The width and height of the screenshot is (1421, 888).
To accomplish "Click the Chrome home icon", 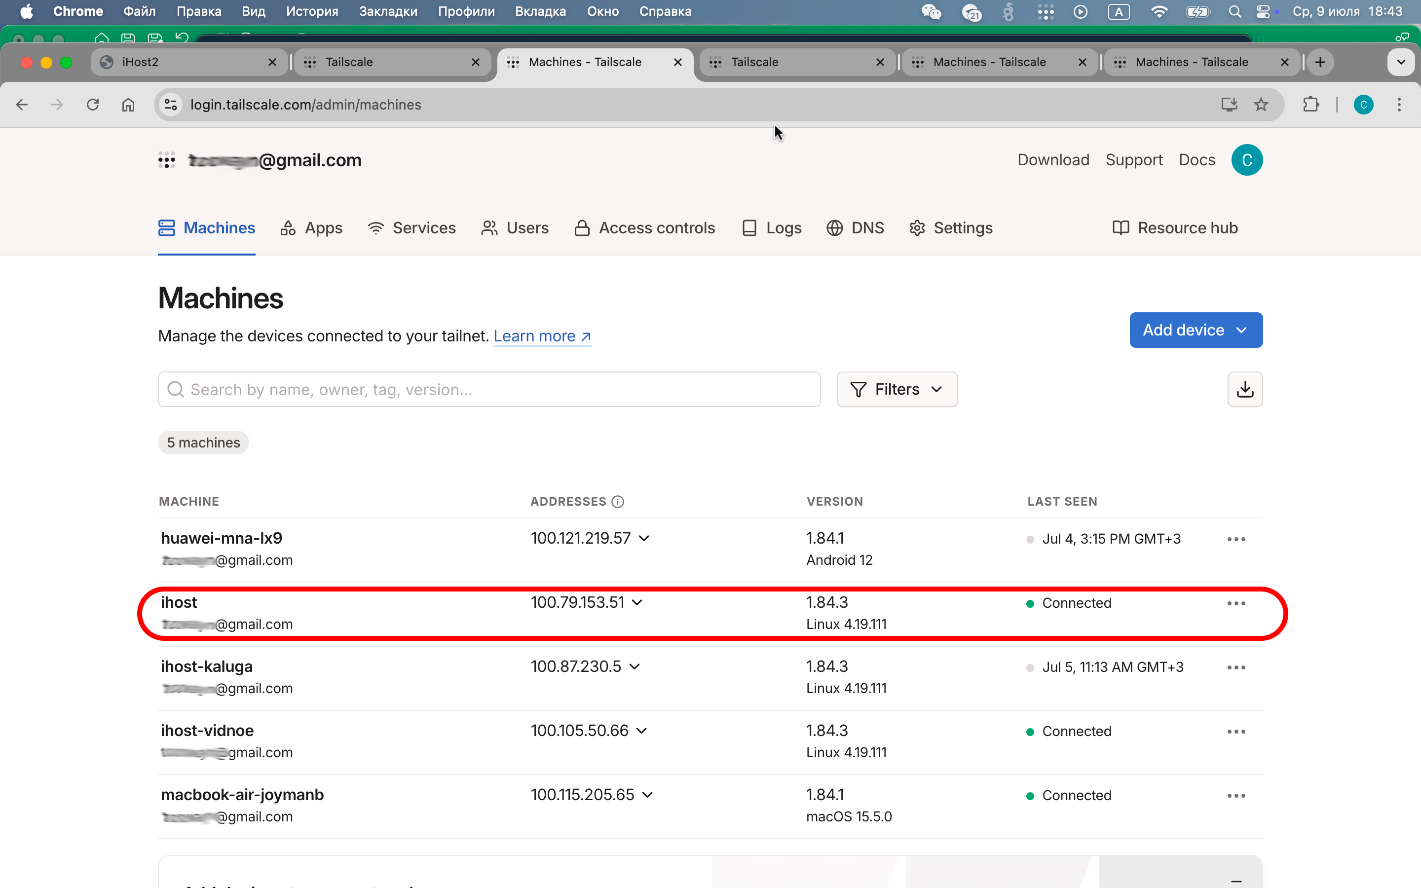I will click(128, 105).
